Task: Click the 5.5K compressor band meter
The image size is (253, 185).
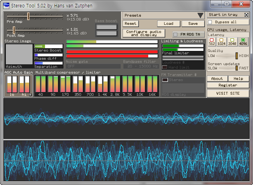Action: 127,84
